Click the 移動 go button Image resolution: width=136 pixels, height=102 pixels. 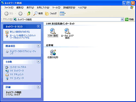[x=129, y=19]
